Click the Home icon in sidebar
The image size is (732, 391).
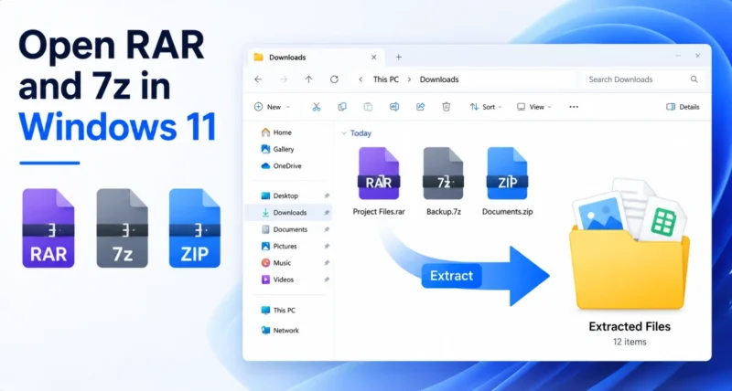click(x=265, y=132)
